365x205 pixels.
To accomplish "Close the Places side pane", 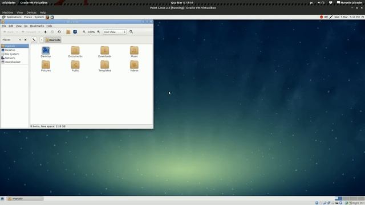I will [x=26, y=40].
